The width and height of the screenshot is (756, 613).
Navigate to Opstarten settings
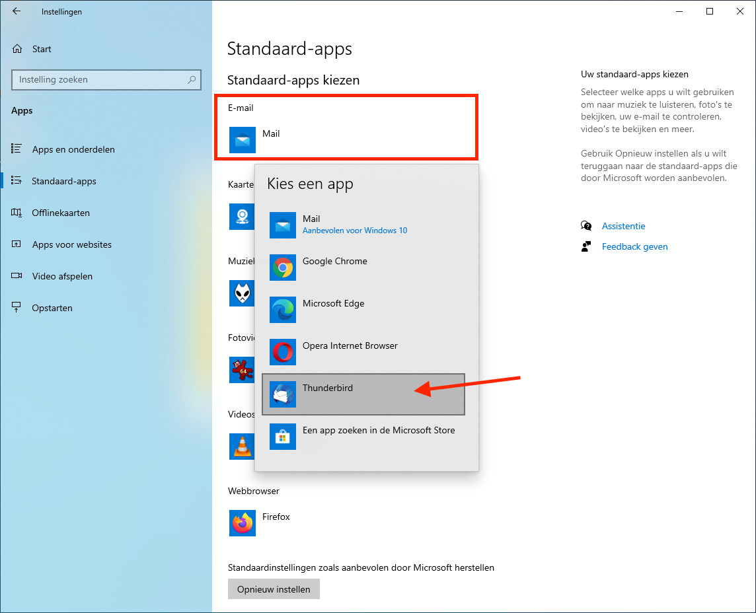click(52, 308)
